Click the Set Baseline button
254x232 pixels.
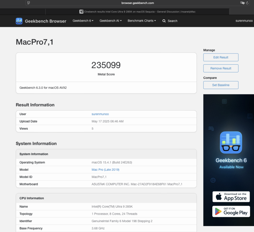click(221, 85)
